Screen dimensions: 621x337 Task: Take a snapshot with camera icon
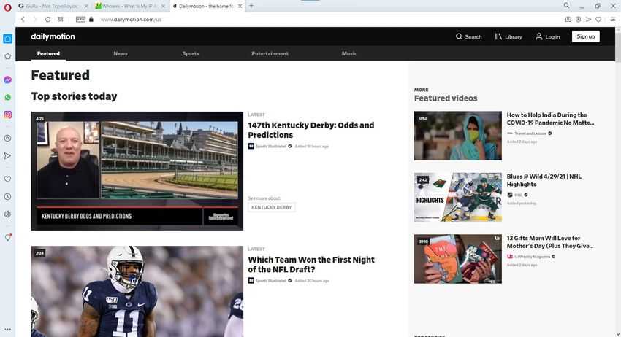(x=568, y=20)
